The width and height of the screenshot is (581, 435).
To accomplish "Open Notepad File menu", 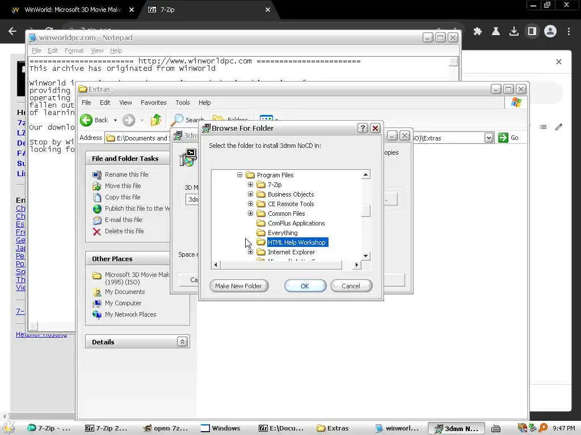I will pyautogui.click(x=36, y=50).
